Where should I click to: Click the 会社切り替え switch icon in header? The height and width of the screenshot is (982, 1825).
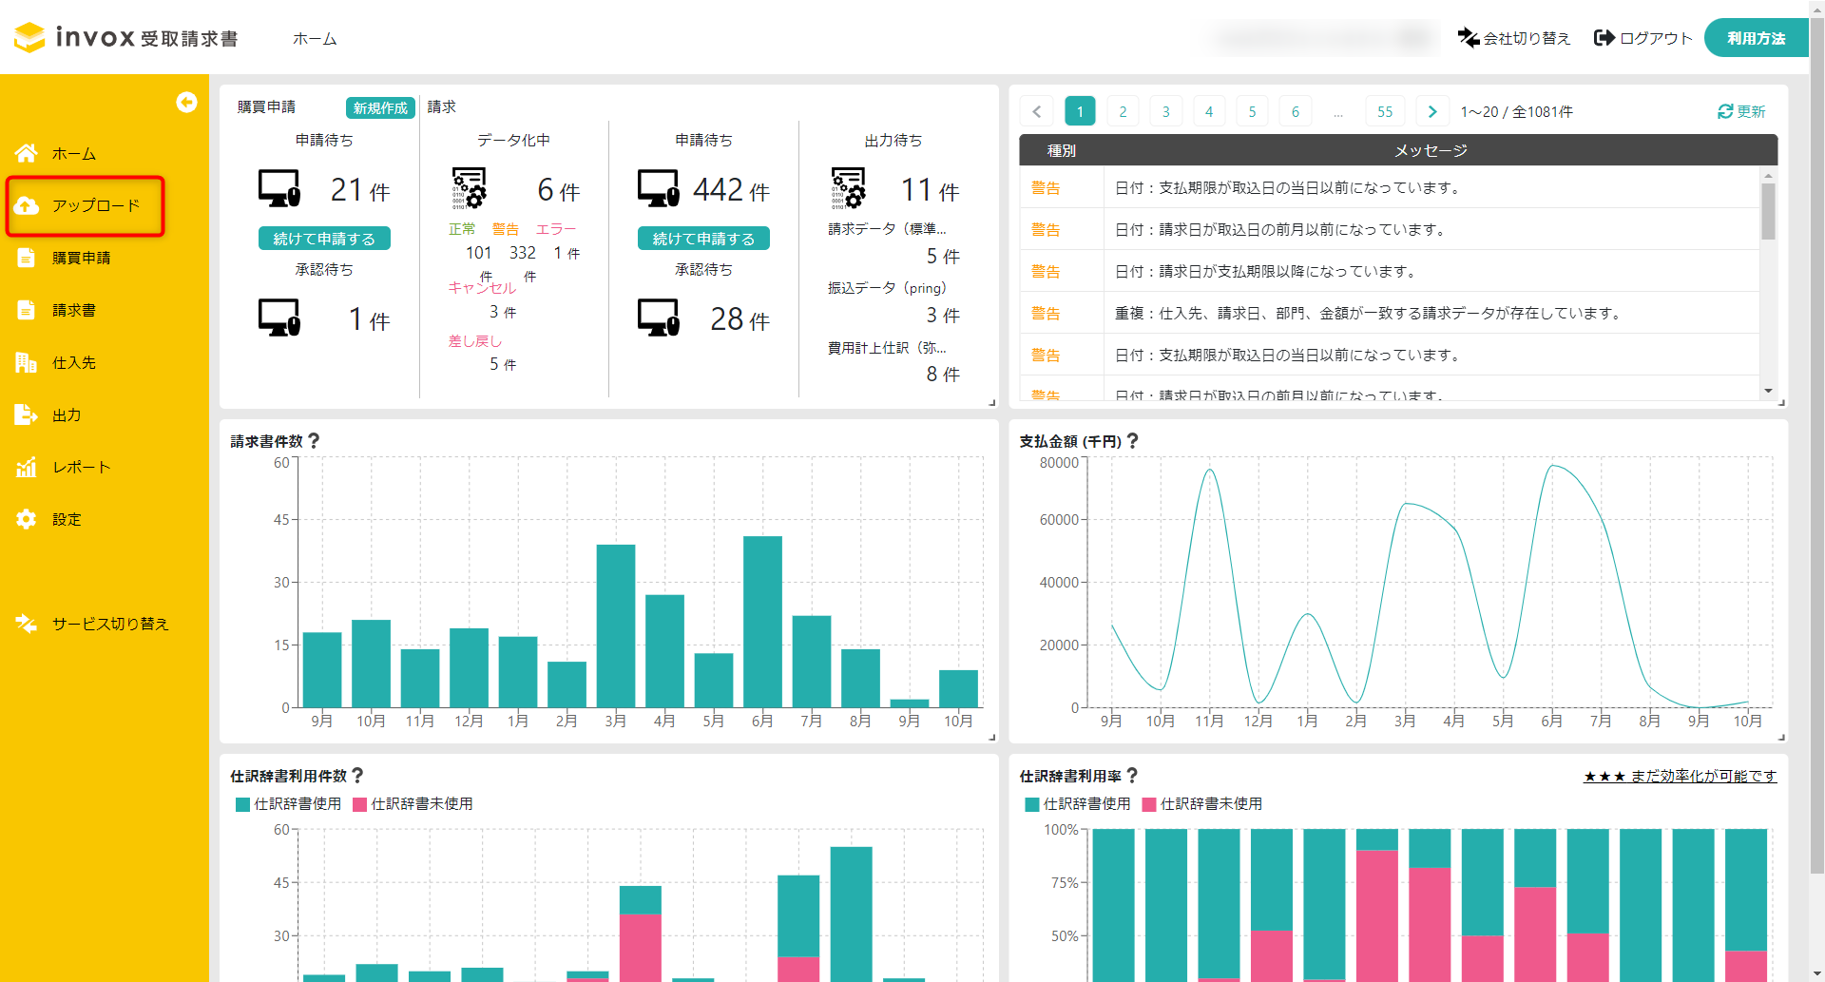coord(1469,37)
